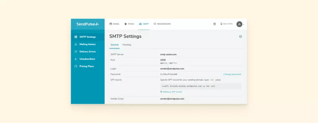Click the Sender Email label
318x123 pixels.
117,99
